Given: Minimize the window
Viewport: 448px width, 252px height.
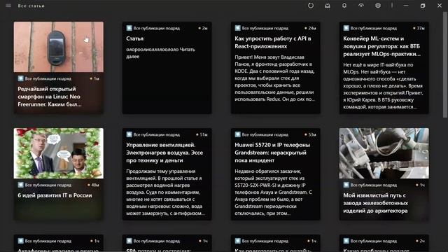Looking at the screenshot, I should tap(406, 6).
